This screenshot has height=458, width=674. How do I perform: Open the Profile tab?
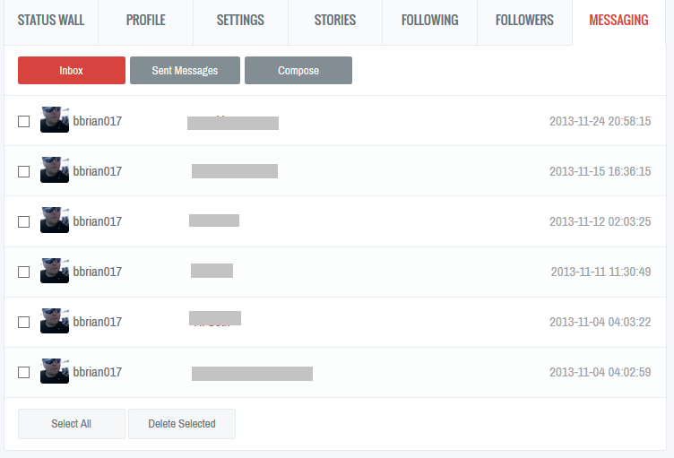pyautogui.click(x=145, y=21)
